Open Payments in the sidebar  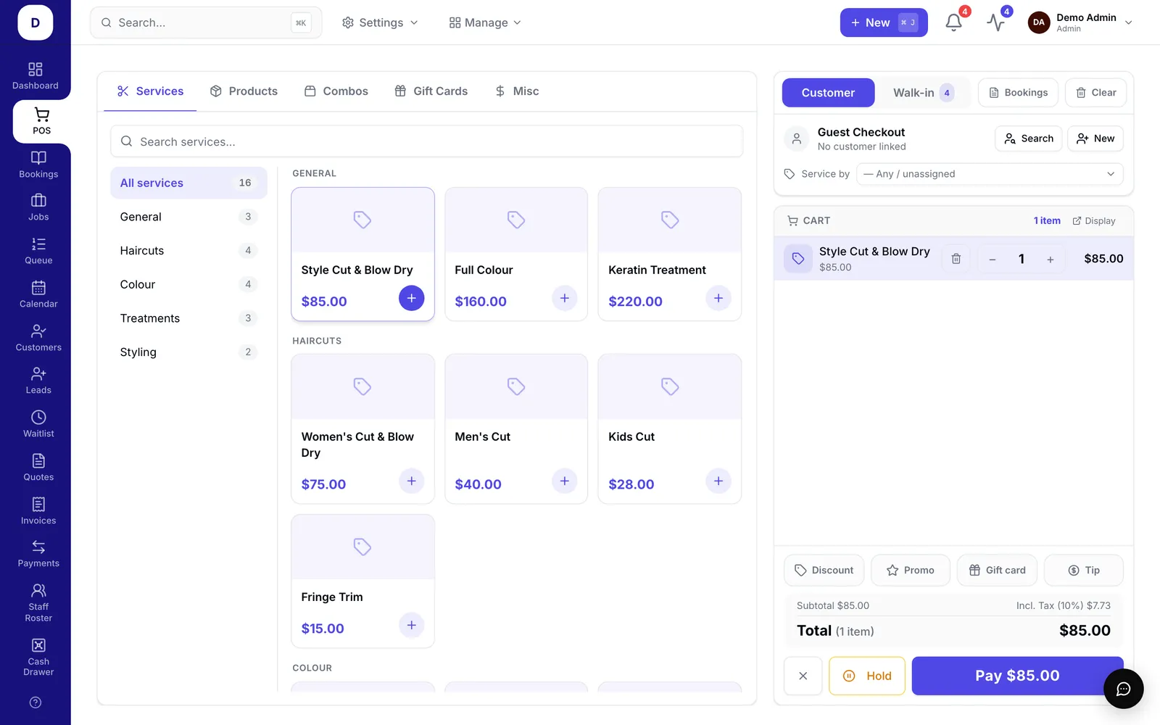[x=38, y=554]
